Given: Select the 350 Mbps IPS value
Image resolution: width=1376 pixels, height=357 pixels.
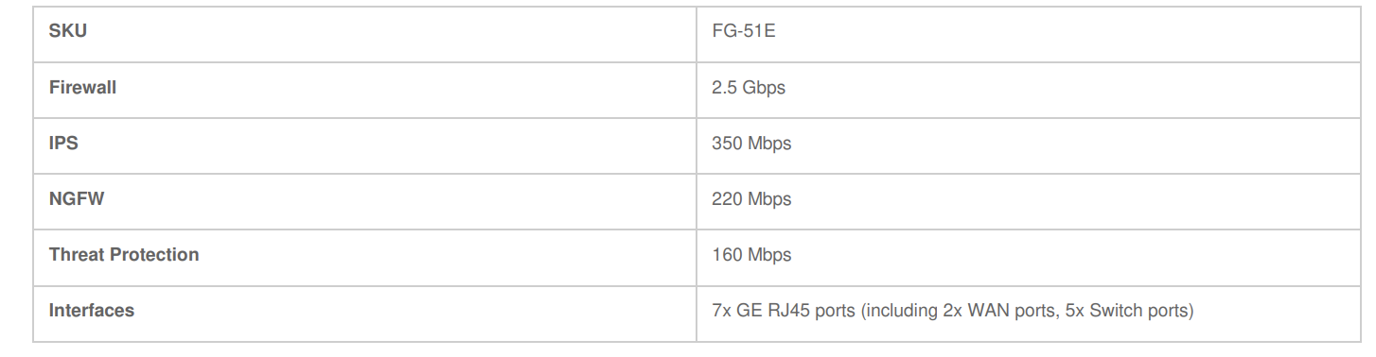Looking at the screenshot, I should pyautogui.click(x=751, y=144).
